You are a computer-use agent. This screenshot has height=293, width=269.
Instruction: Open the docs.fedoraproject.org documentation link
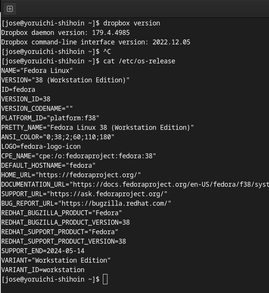pos(170,184)
